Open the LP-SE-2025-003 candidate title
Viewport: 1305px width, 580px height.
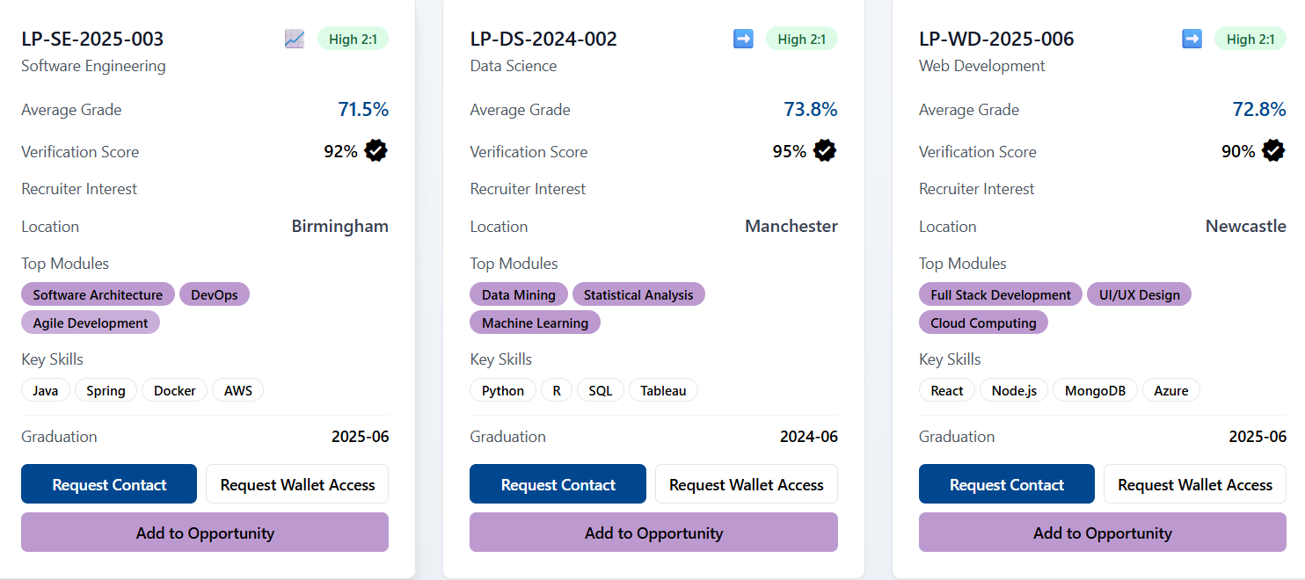point(92,39)
